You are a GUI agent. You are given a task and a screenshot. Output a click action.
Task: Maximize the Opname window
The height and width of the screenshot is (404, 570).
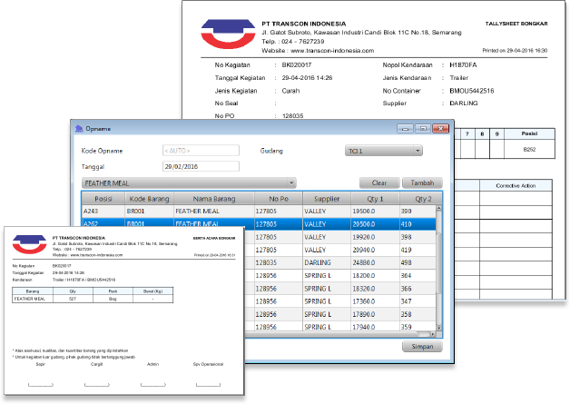pos(423,128)
